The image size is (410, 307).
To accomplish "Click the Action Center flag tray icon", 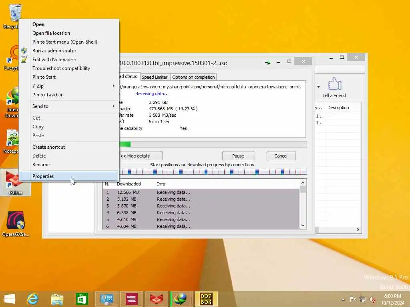I will click(353, 299).
